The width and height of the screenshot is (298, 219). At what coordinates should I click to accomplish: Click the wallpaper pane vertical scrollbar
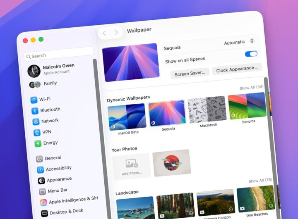tap(272, 148)
